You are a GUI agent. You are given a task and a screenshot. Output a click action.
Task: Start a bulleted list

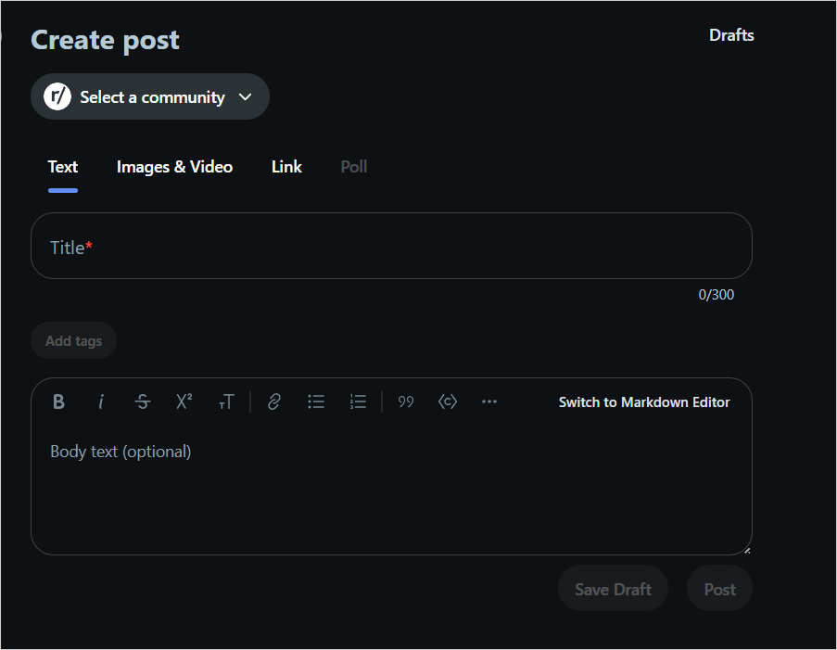pyautogui.click(x=316, y=401)
